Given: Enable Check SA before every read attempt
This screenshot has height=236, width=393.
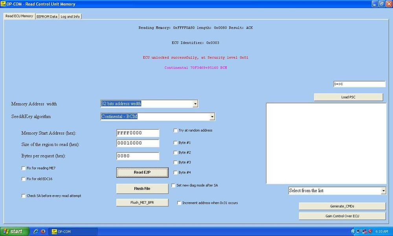Looking at the screenshot, I should coord(24,196).
